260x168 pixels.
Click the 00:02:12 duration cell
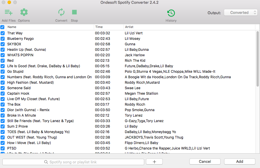102,115
